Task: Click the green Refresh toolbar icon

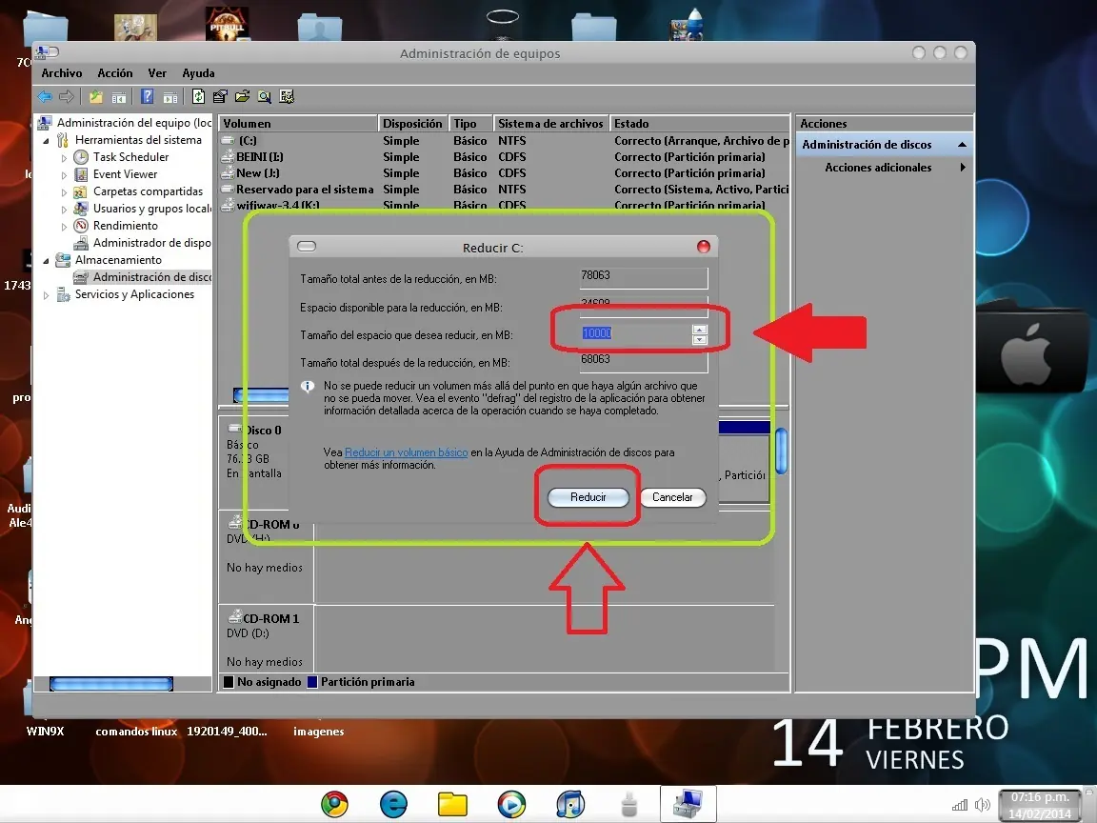Action: tap(199, 96)
